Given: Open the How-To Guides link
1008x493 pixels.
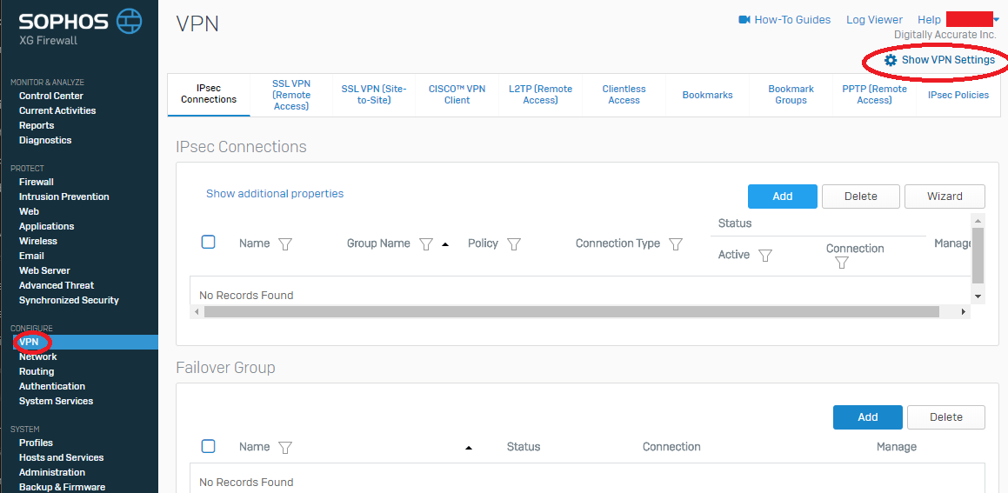Looking at the screenshot, I should (x=792, y=20).
